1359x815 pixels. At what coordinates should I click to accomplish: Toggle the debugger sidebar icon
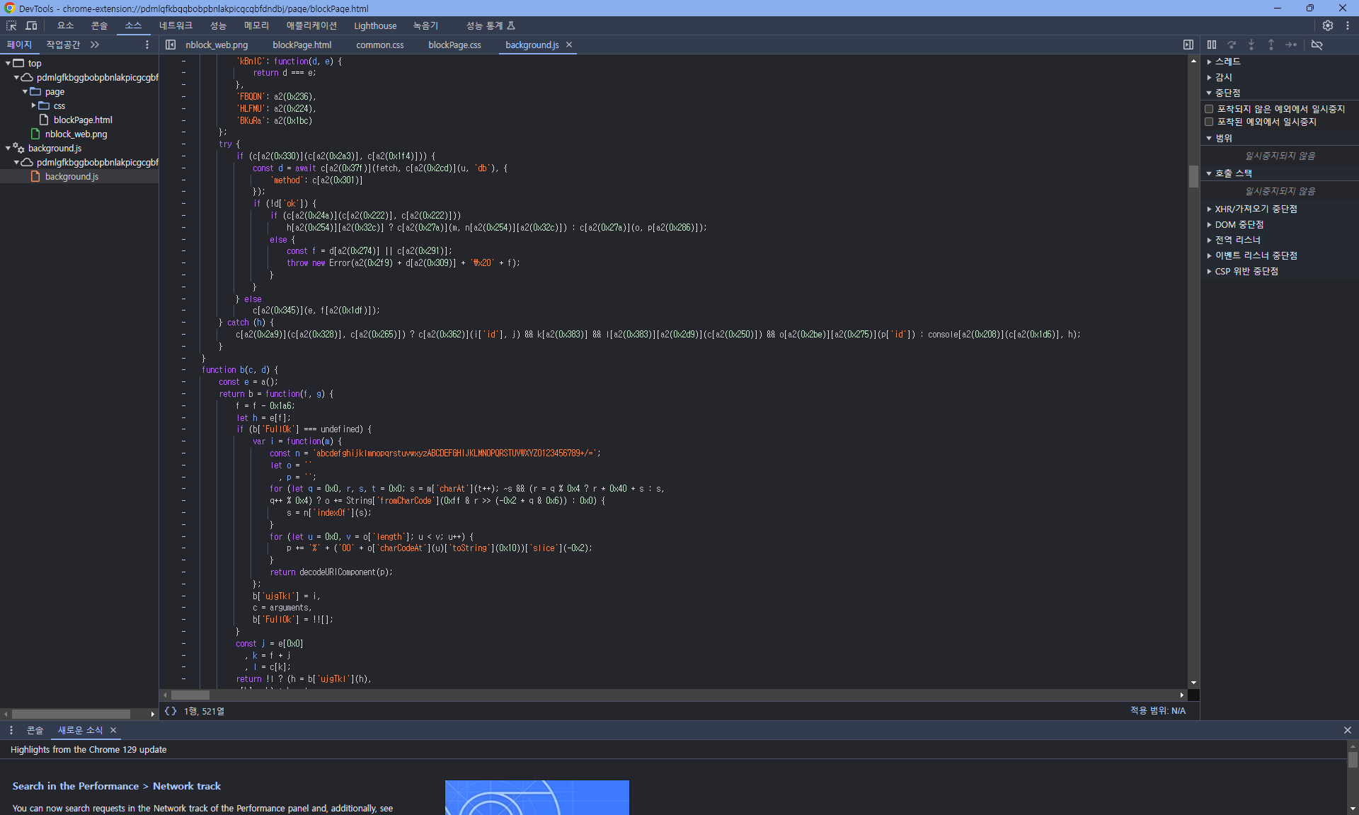pyautogui.click(x=1188, y=45)
